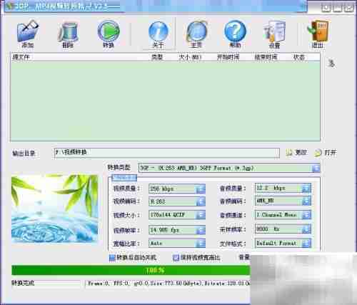357x305 pixels.
Task: Click the Frame/FPS conversion info status field
Action: tap(168, 284)
